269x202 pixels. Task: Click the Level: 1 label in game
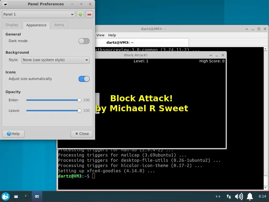[x=141, y=61]
